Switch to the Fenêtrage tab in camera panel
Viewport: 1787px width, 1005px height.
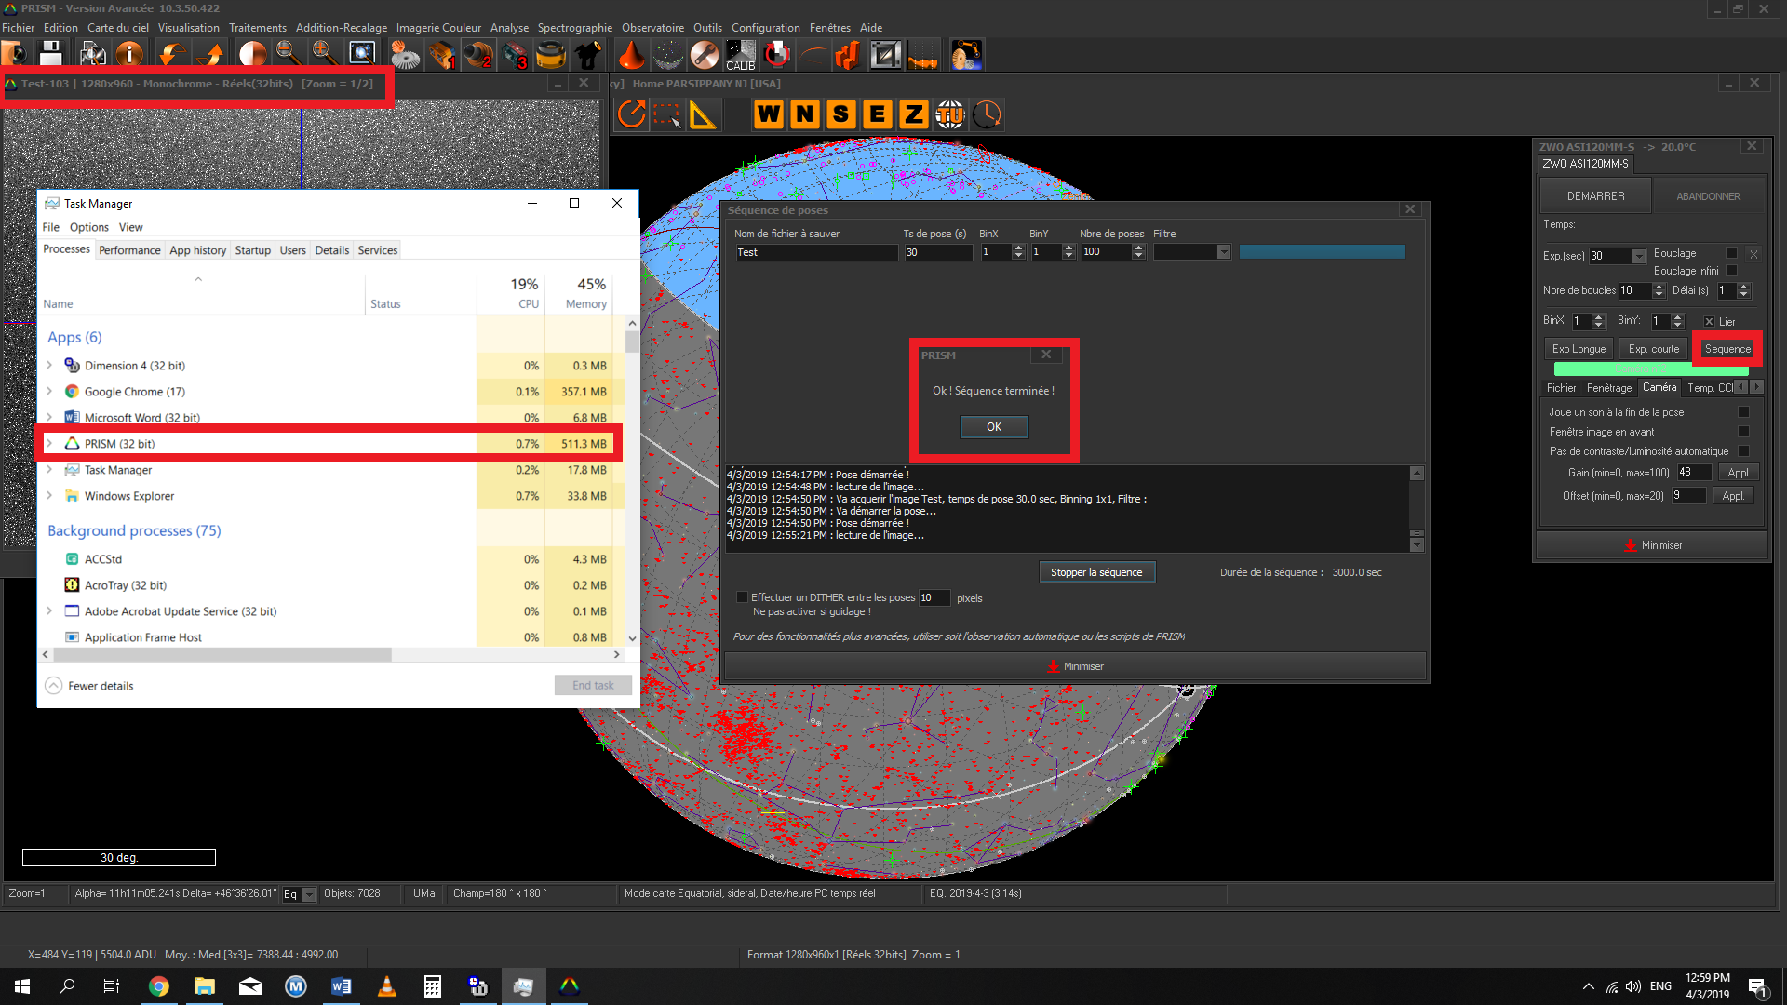1609,388
